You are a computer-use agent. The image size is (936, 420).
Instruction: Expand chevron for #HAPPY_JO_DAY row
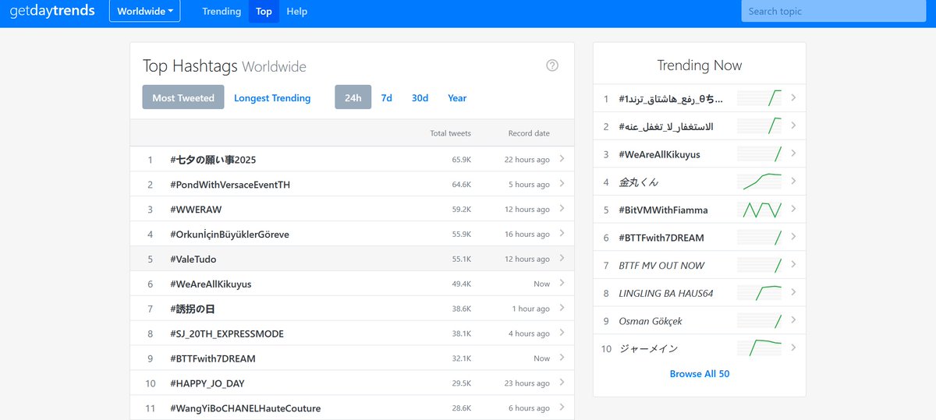click(x=562, y=383)
